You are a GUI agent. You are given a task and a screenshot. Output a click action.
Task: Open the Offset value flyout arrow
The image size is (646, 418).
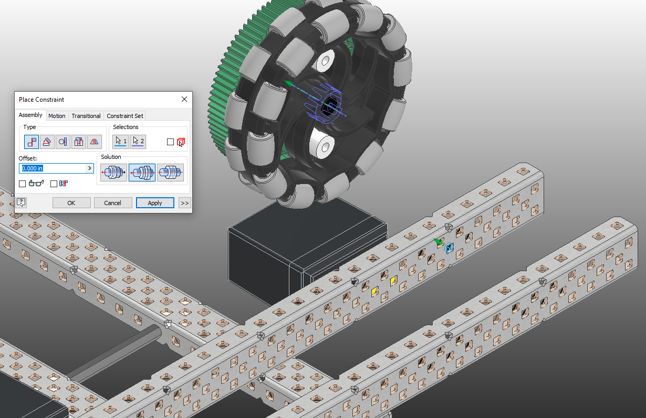click(90, 168)
